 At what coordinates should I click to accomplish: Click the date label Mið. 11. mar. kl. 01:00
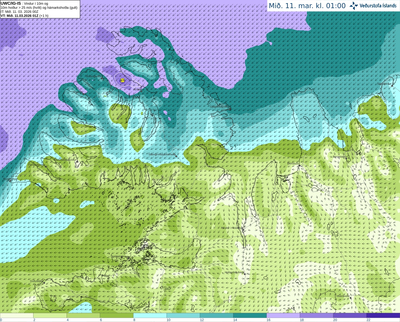coord(307,6)
